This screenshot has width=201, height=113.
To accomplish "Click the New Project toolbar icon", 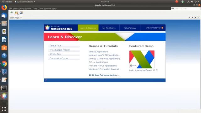I will point(16,13).
